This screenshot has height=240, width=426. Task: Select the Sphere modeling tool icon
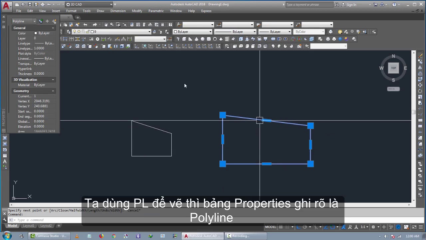(x=202, y=39)
